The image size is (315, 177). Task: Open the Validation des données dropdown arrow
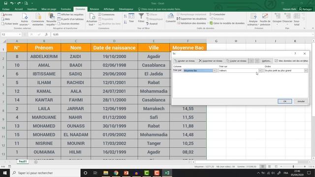click(x=208, y=23)
